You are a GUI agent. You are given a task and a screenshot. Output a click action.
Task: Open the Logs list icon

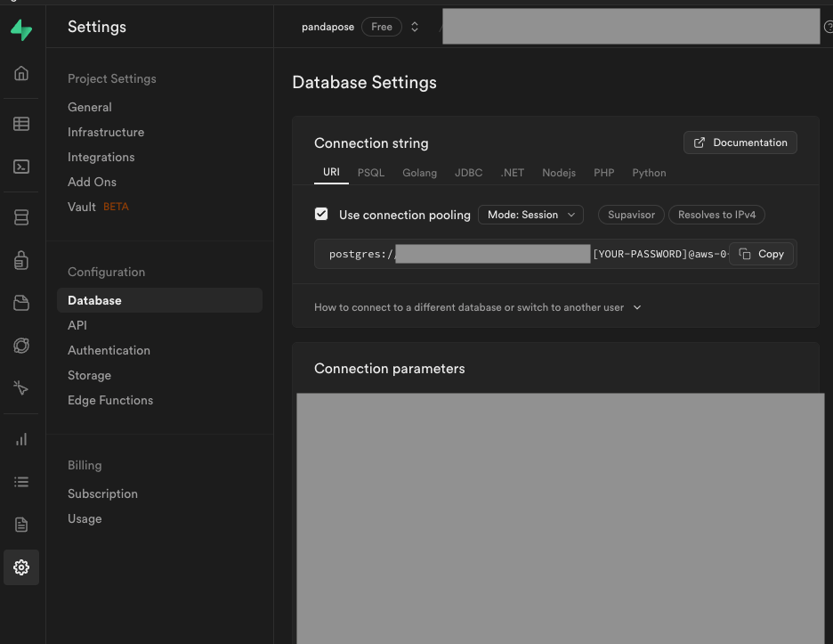(x=21, y=482)
